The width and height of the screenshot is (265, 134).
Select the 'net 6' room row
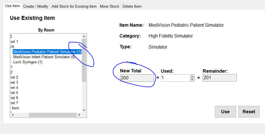click(x=14, y=98)
